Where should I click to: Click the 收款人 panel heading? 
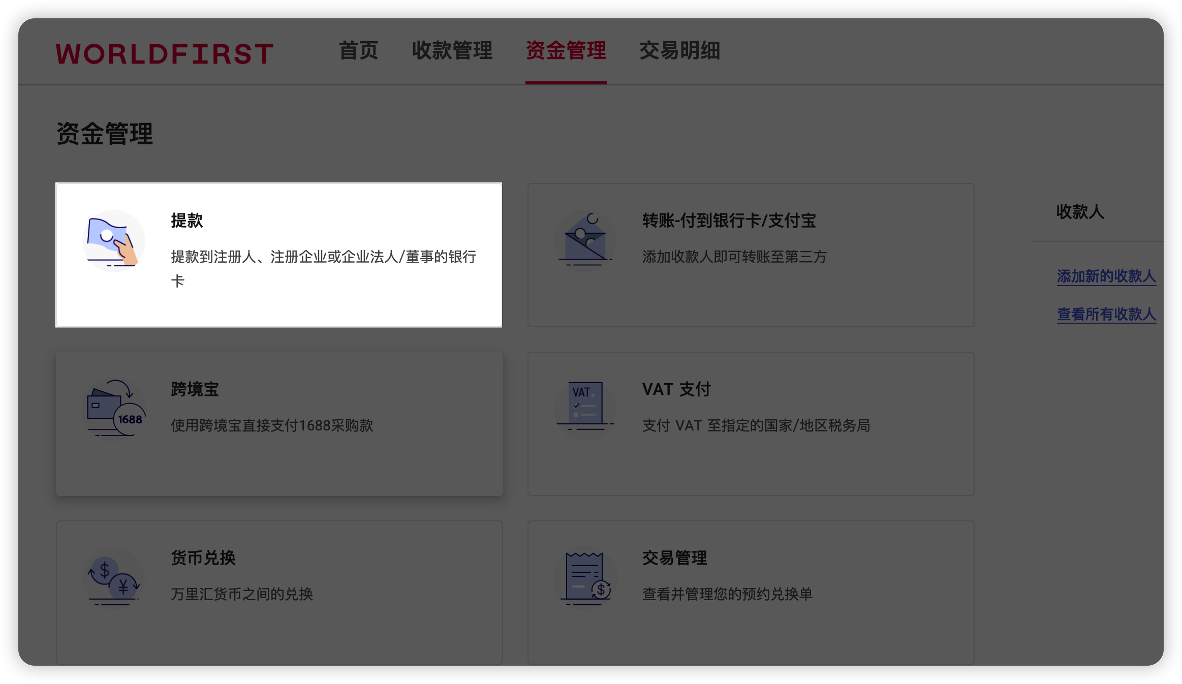click(x=1080, y=212)
